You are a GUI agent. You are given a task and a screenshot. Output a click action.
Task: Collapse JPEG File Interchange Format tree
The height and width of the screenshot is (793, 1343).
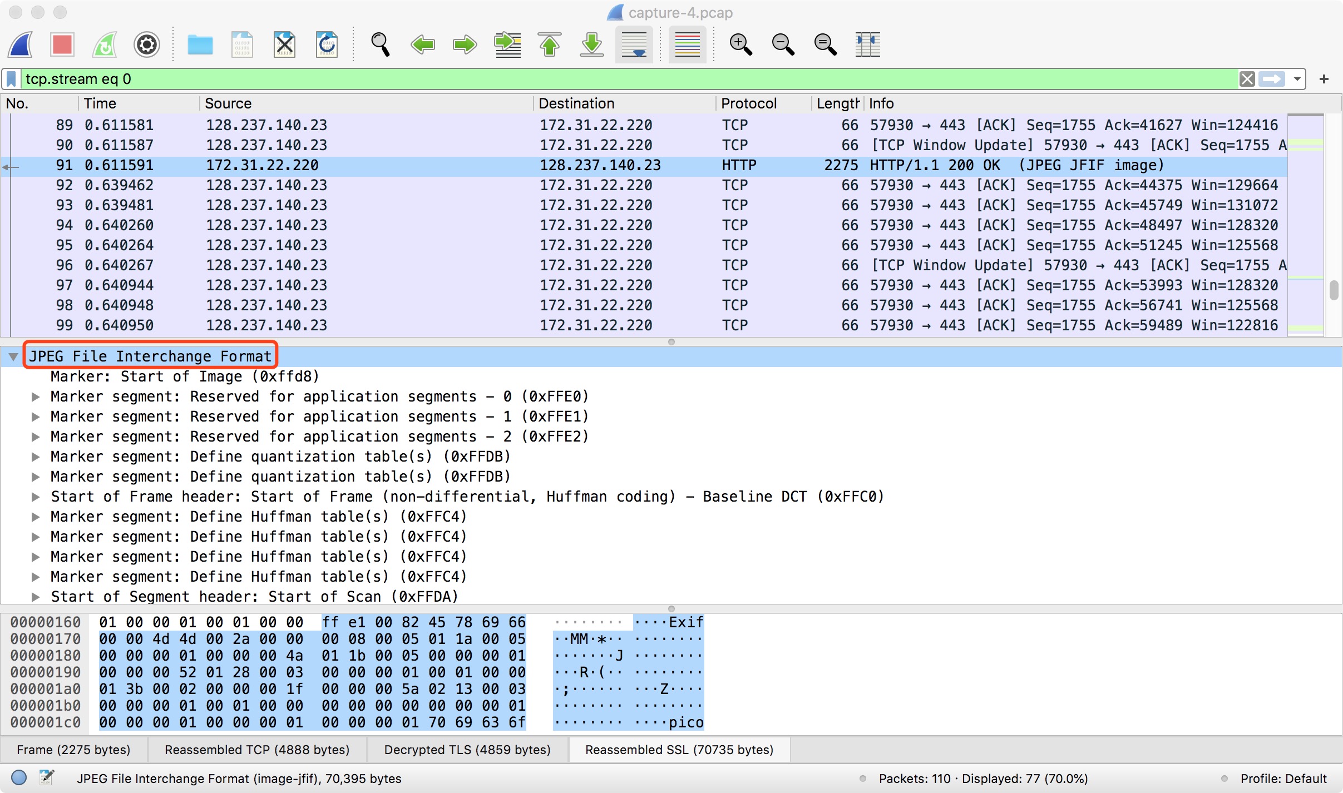(x=13, y=356)
